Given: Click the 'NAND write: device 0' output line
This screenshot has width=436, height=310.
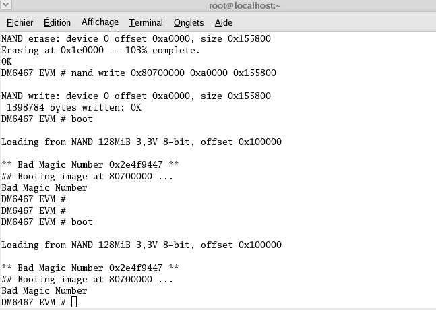Looking at the screenshot, I should click(x=136, y=96).
